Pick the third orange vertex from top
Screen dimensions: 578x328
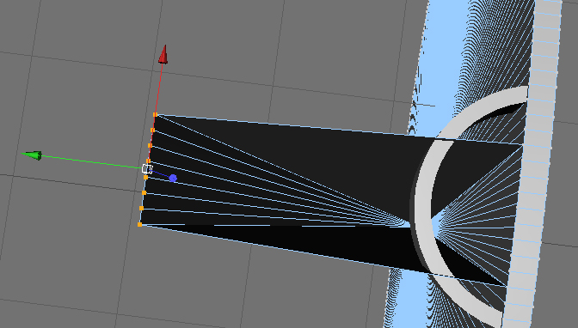150,146
